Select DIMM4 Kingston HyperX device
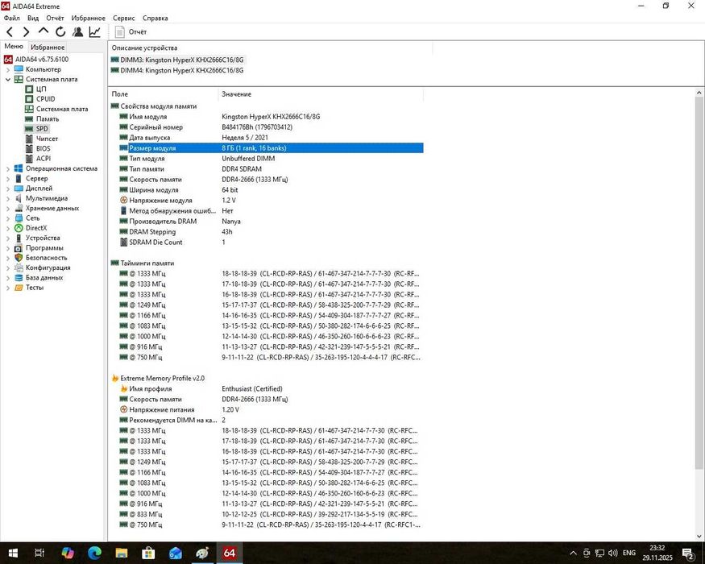The image size is (705, 564). (x=177, y=71)
